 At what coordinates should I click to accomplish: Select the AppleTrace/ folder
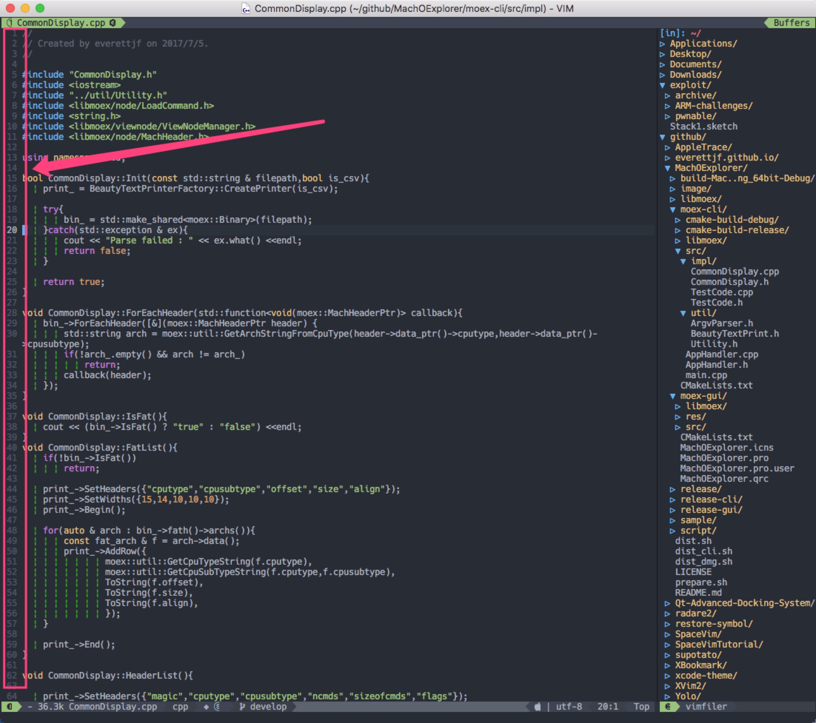pyautogui.click(x=703, y=147)
